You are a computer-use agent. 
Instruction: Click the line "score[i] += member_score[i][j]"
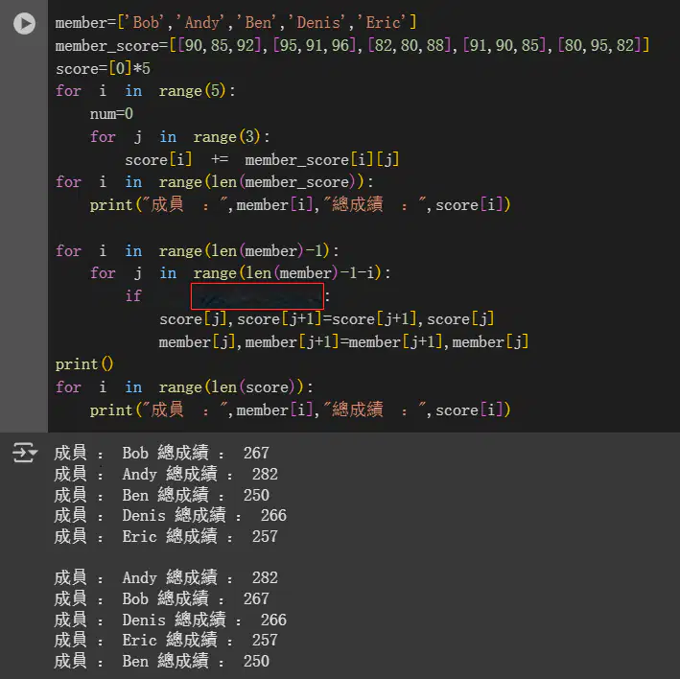(262, 160)
